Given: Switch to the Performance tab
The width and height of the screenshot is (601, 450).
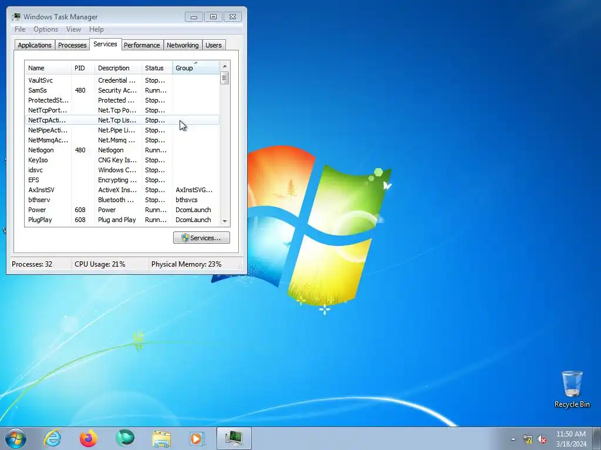Looking at the screenshot, I should click(142, 45).
